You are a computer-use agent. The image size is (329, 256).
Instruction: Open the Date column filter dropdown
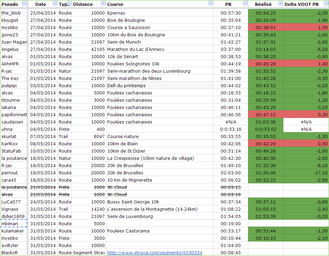pyautogui.click(x=55, y=3)
